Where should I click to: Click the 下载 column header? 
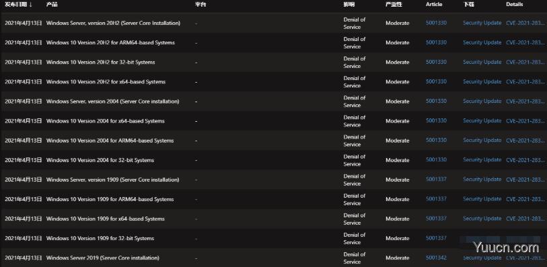[468, 5]
